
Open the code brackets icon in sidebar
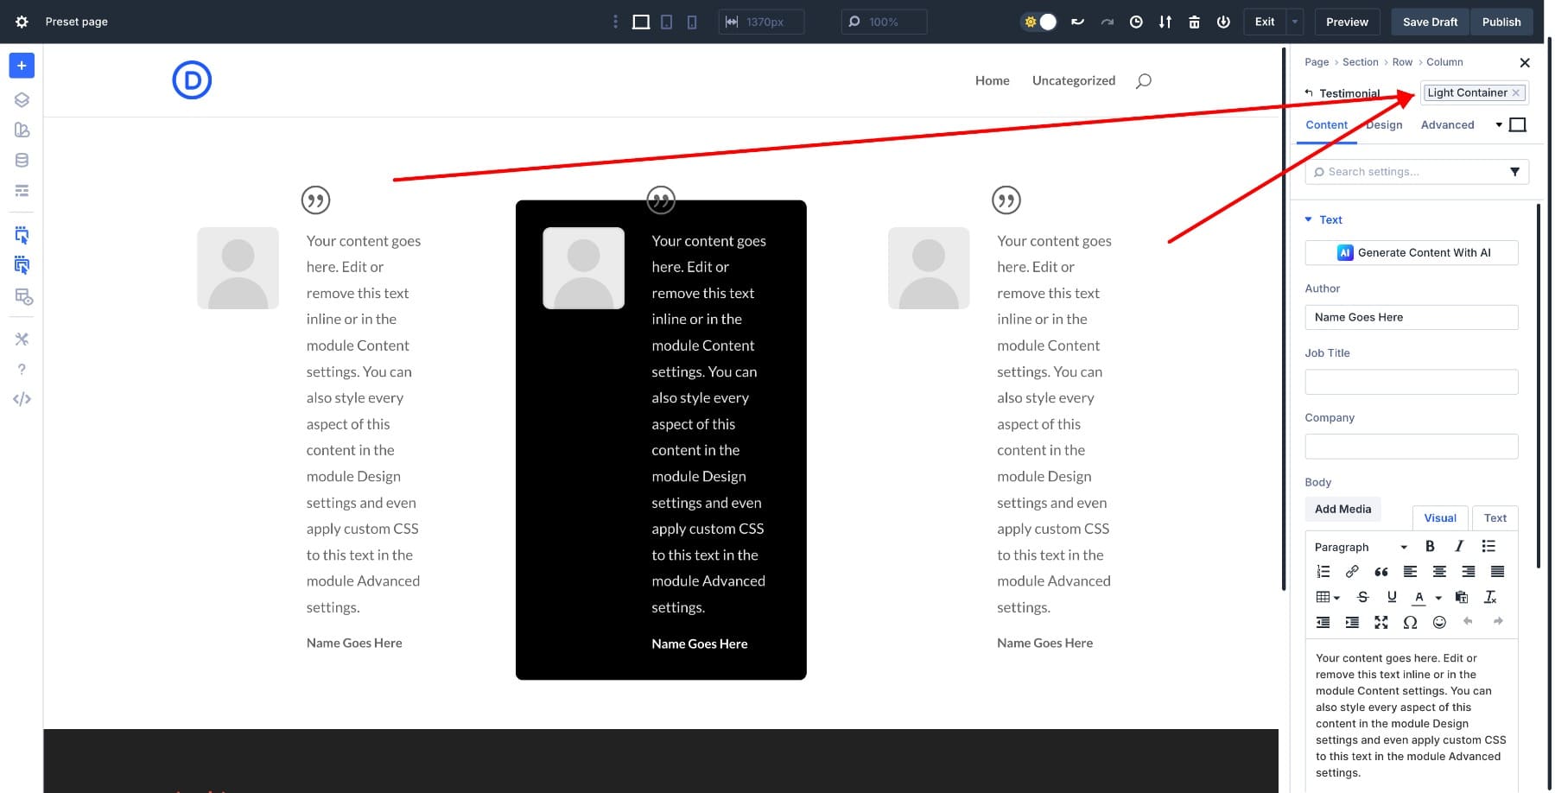(22, 399)
